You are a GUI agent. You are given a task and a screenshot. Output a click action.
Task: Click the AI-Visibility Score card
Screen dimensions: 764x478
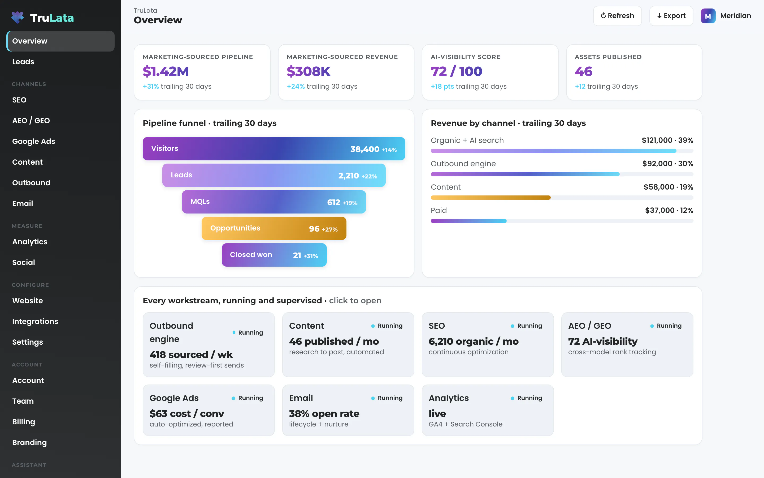[490, 72]
